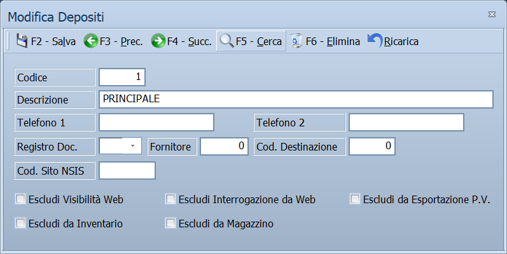This screenshot has height=254, width=507.
Task: Close the Modifica Depositi window
Action: pyautogui.click(x=492, y=15)
